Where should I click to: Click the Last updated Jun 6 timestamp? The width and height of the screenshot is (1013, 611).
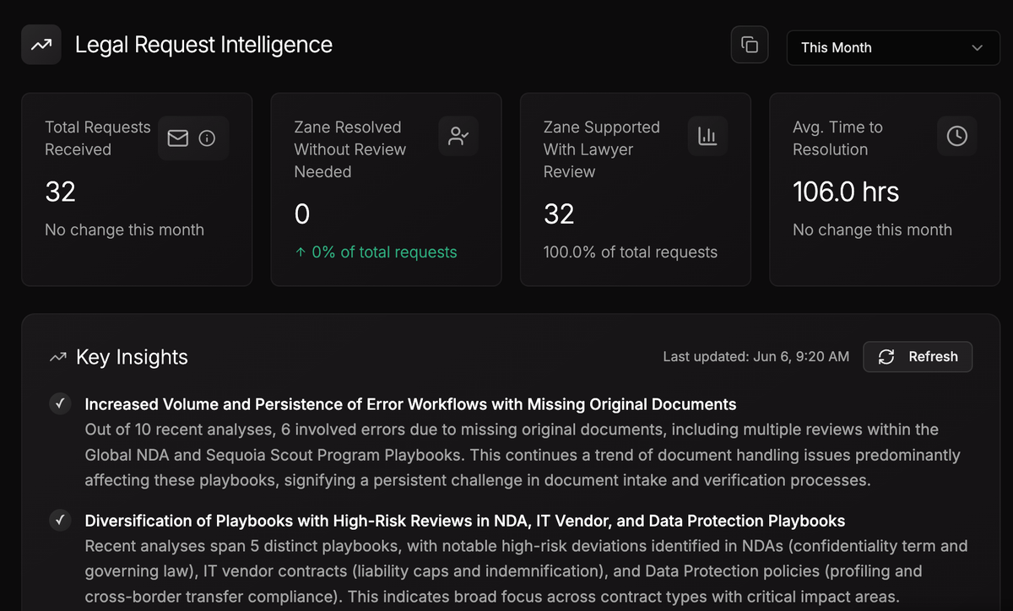click(x=756, y=357)
